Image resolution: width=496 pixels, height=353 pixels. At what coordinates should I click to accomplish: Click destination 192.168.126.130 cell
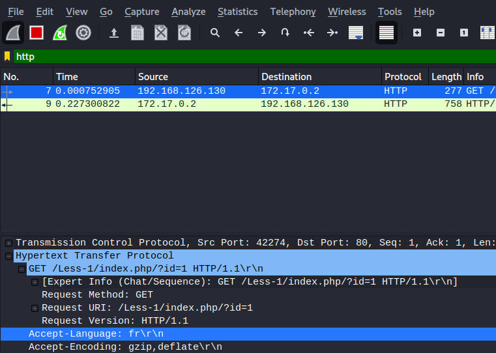pos(304,104)
